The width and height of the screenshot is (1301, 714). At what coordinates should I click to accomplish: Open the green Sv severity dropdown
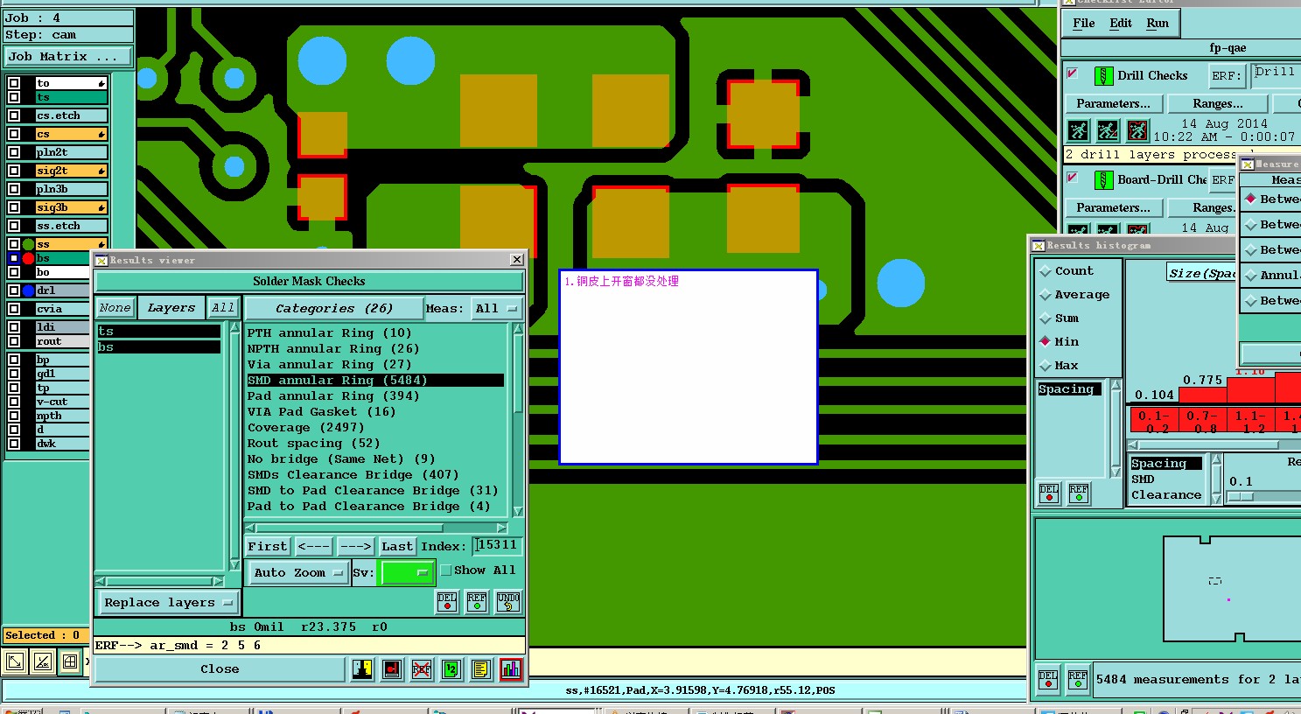[408, 573]
